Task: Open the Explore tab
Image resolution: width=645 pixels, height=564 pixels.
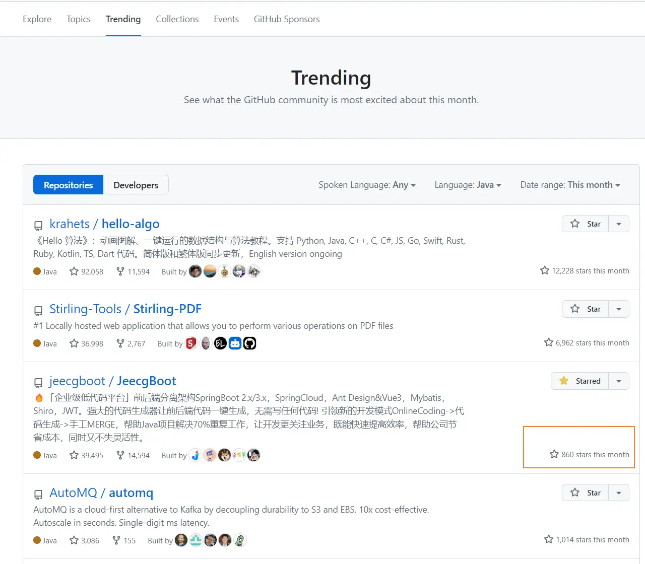Action: point(37,19)
